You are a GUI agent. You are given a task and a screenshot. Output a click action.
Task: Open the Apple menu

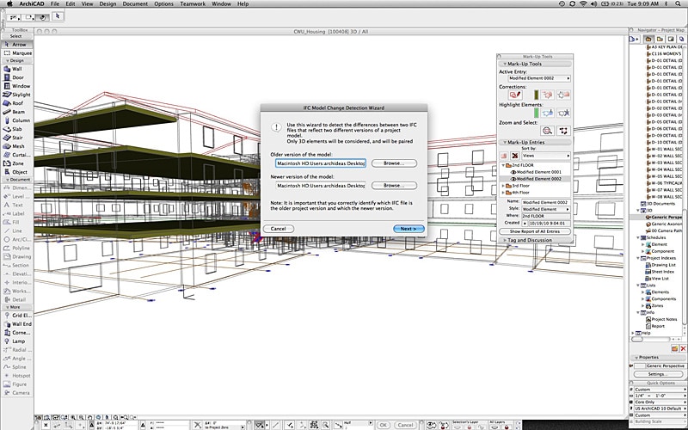tap(9, 3)
